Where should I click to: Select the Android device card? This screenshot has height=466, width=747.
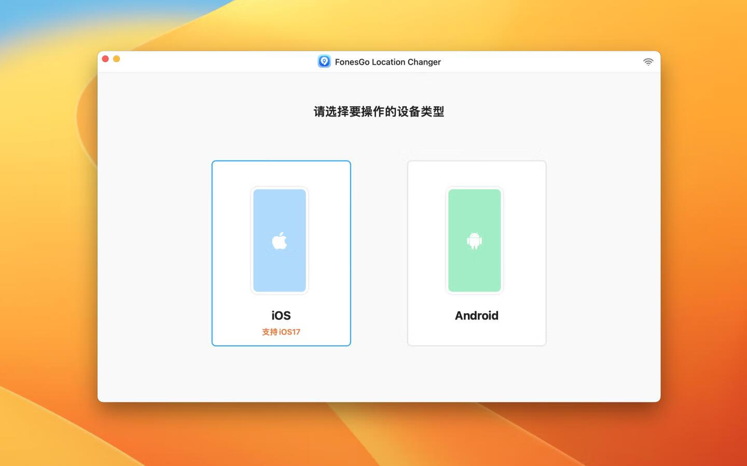[477, 253]
